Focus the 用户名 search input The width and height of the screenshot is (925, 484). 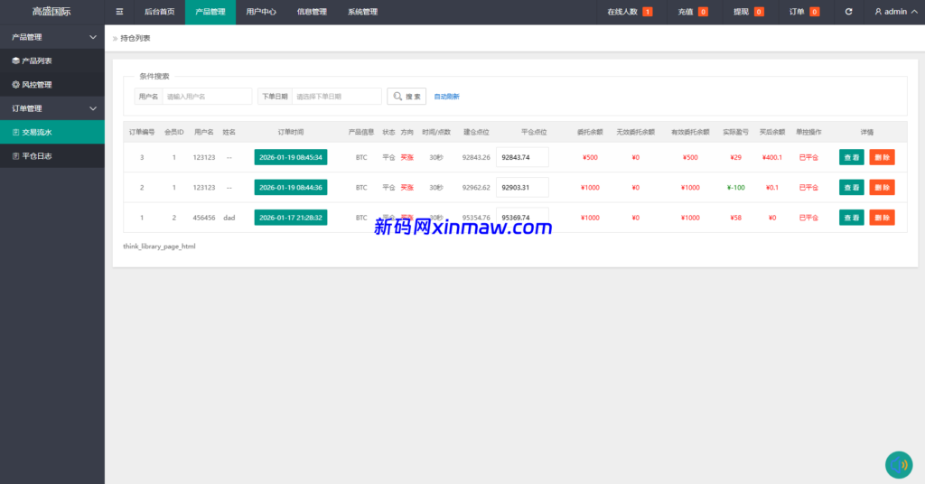coord(207,96)
